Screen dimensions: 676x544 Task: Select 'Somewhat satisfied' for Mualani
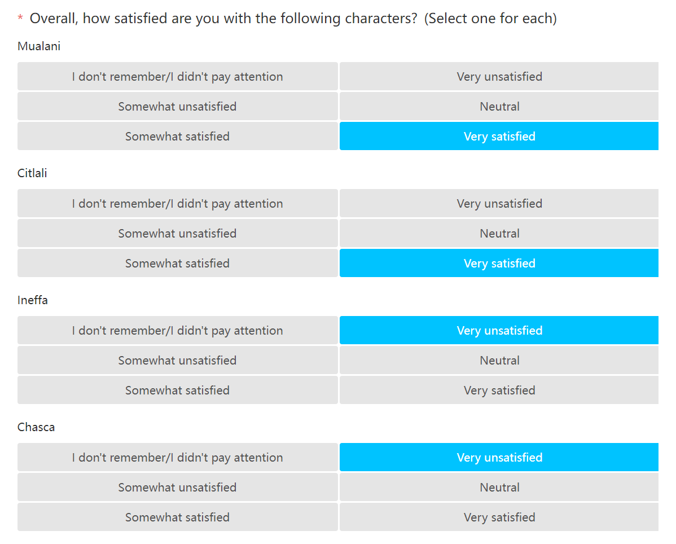178,136
